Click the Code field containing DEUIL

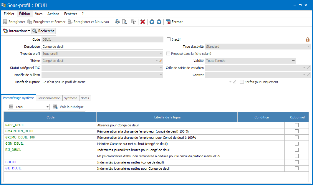[102, 39]
